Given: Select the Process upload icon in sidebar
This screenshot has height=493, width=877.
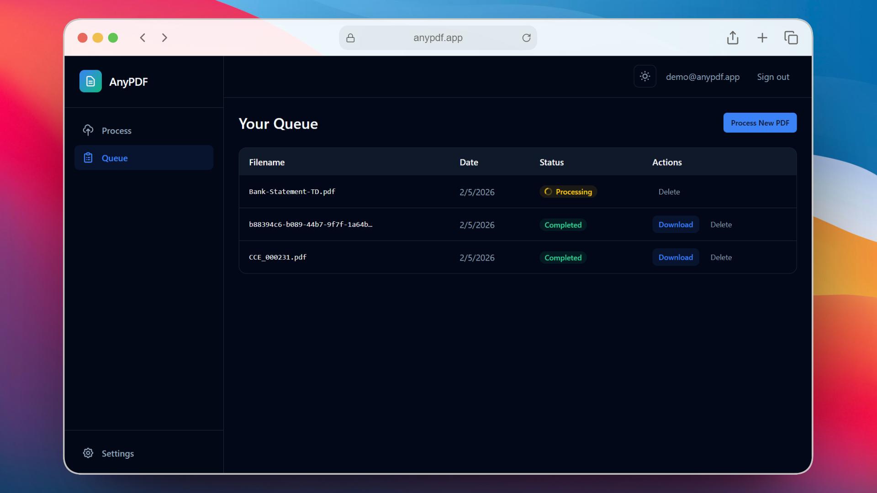Looking at the screenshot, I should (x=88, y=130).
